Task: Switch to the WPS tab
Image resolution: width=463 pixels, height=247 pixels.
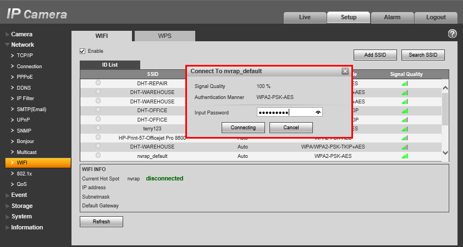Action: pyautogui.click(x=165, y=36)
